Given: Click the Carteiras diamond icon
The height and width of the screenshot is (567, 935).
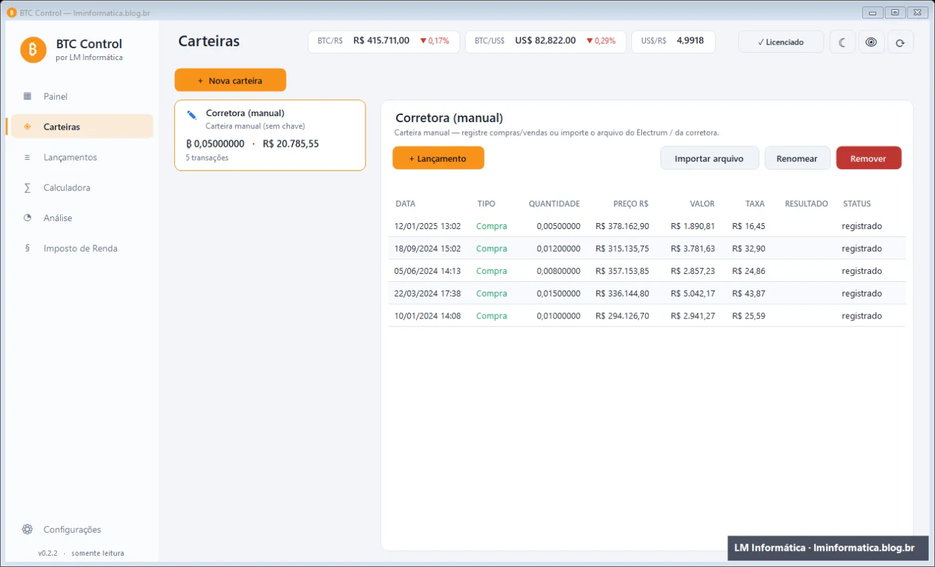Looking at the screenshot, I should pyautogui.click(x=27, y=126).
